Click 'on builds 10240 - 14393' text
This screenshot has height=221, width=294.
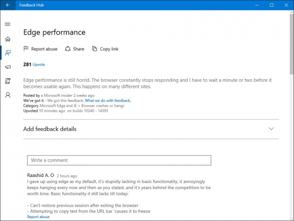tap(88, 111)
